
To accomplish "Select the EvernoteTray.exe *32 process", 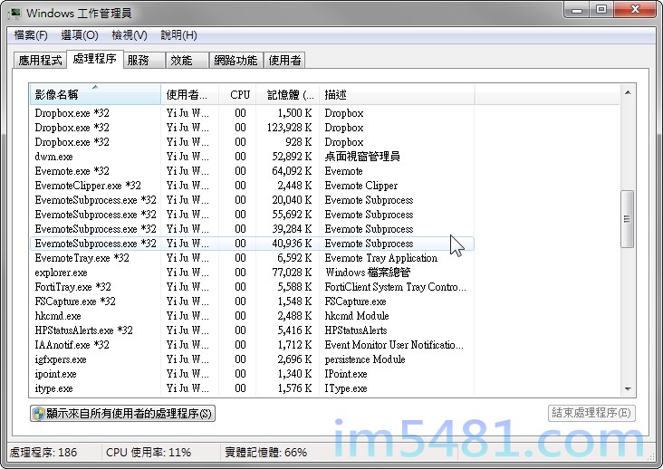I will pyautogui.click(x=252, y=258).
